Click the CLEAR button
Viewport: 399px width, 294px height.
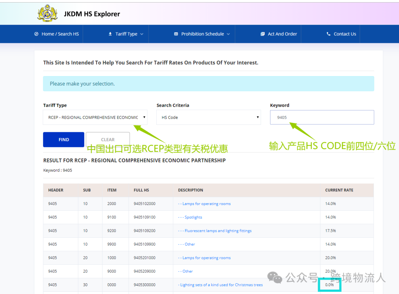click(108, 139)
